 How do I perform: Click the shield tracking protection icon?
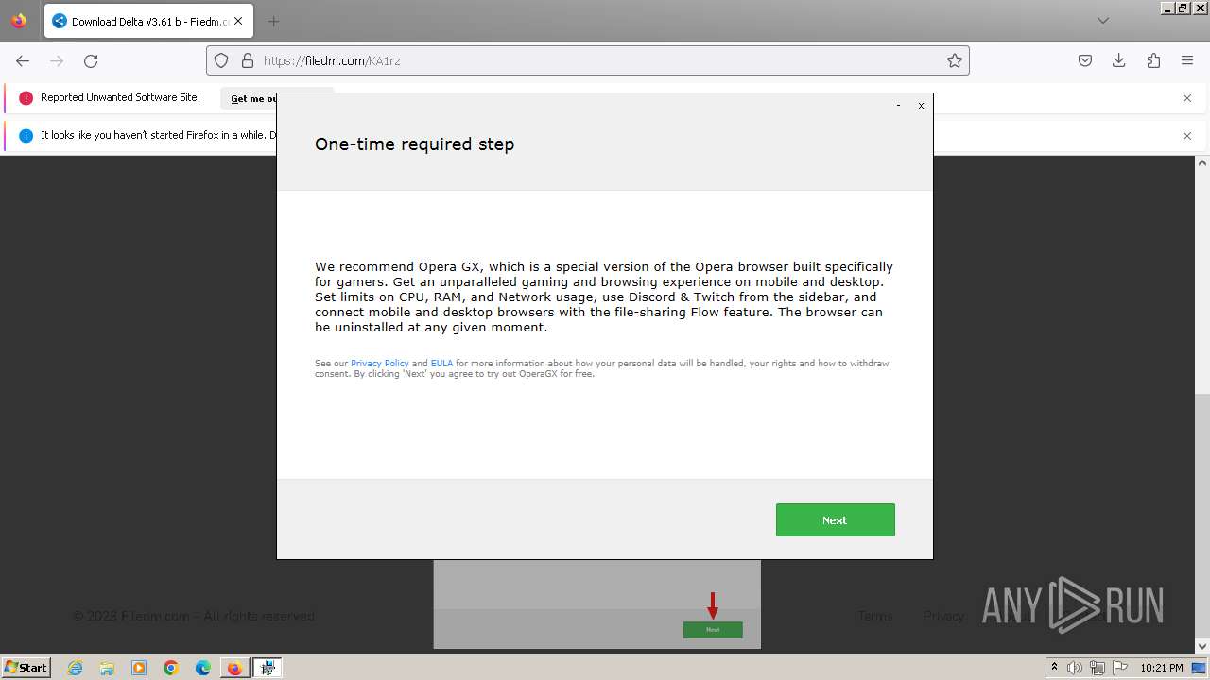[221, 60]
